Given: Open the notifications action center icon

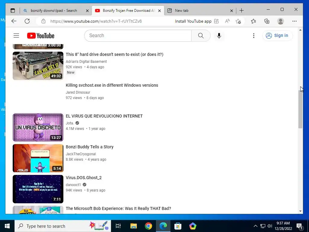Looking at the screenshot, I should click(300, 226).
